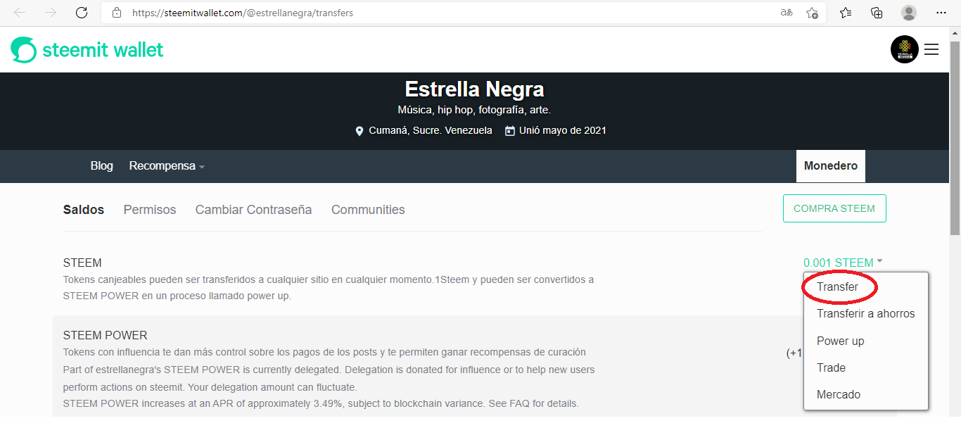Click the calendar joined-date icon

[510, 130]
